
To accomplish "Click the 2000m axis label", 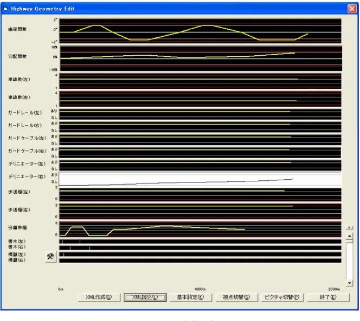I will pyautogui.click(x=334, y=289).
